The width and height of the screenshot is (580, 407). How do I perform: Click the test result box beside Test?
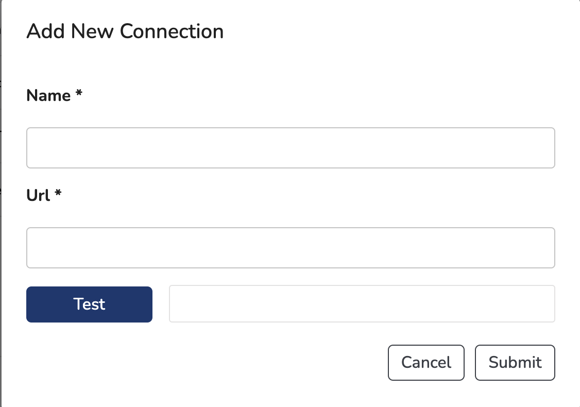pos(362,304)
